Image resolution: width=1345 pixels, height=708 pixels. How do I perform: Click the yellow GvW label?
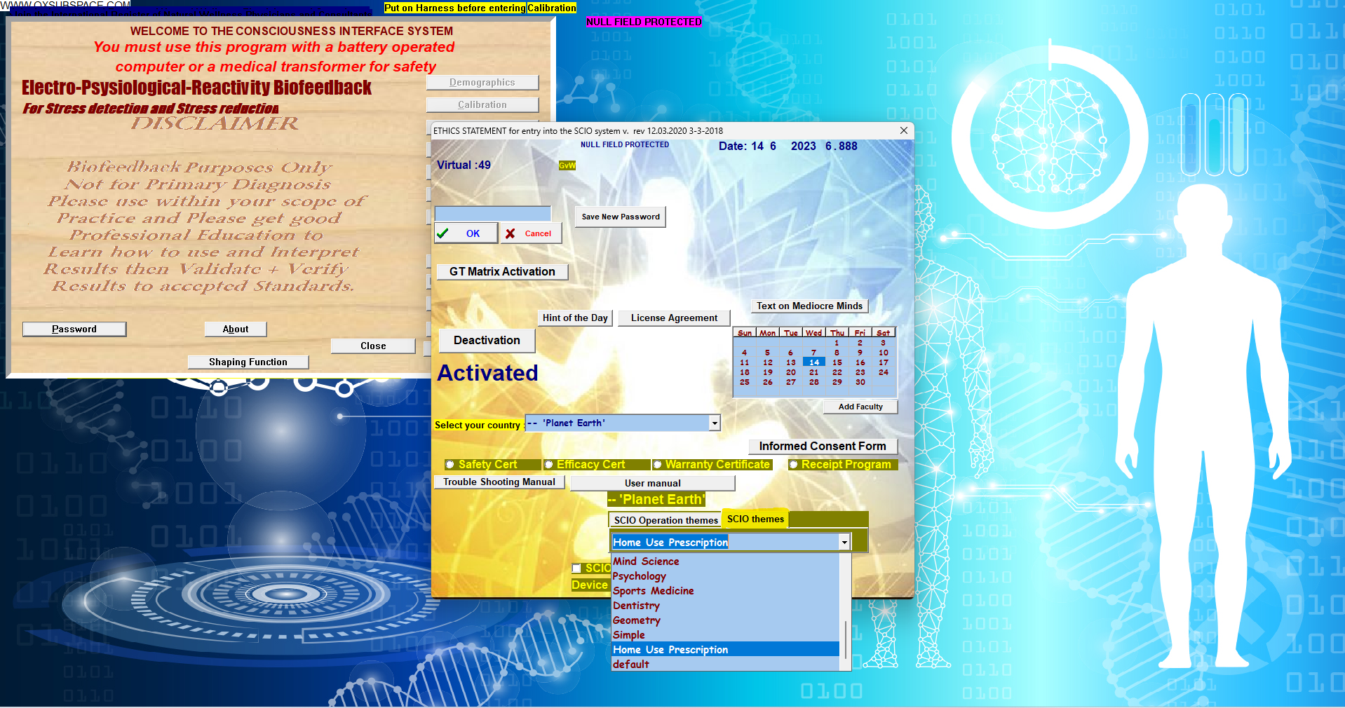click(567, 165)
